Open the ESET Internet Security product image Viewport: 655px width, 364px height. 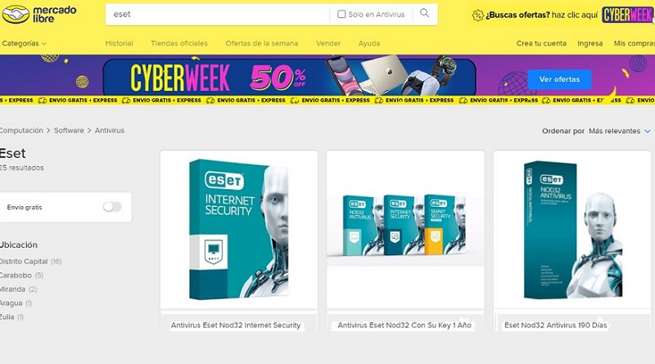238,229
